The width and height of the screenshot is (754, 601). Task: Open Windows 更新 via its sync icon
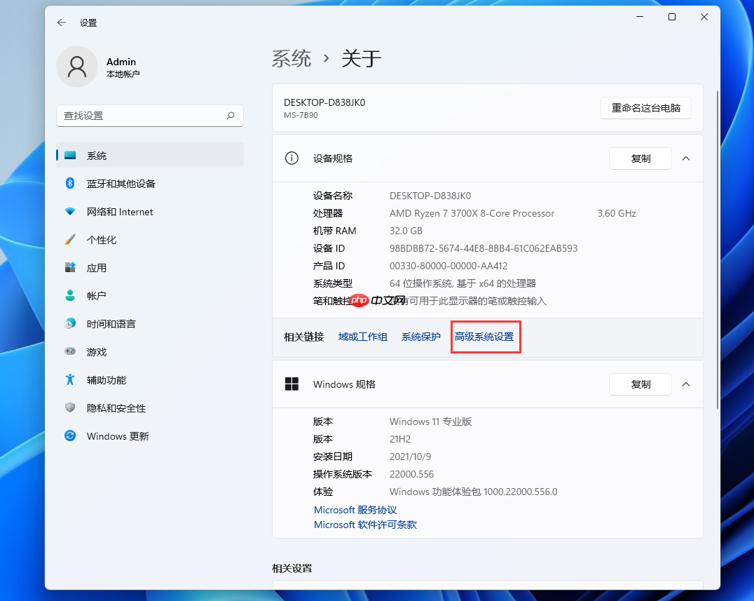(69, 435)
